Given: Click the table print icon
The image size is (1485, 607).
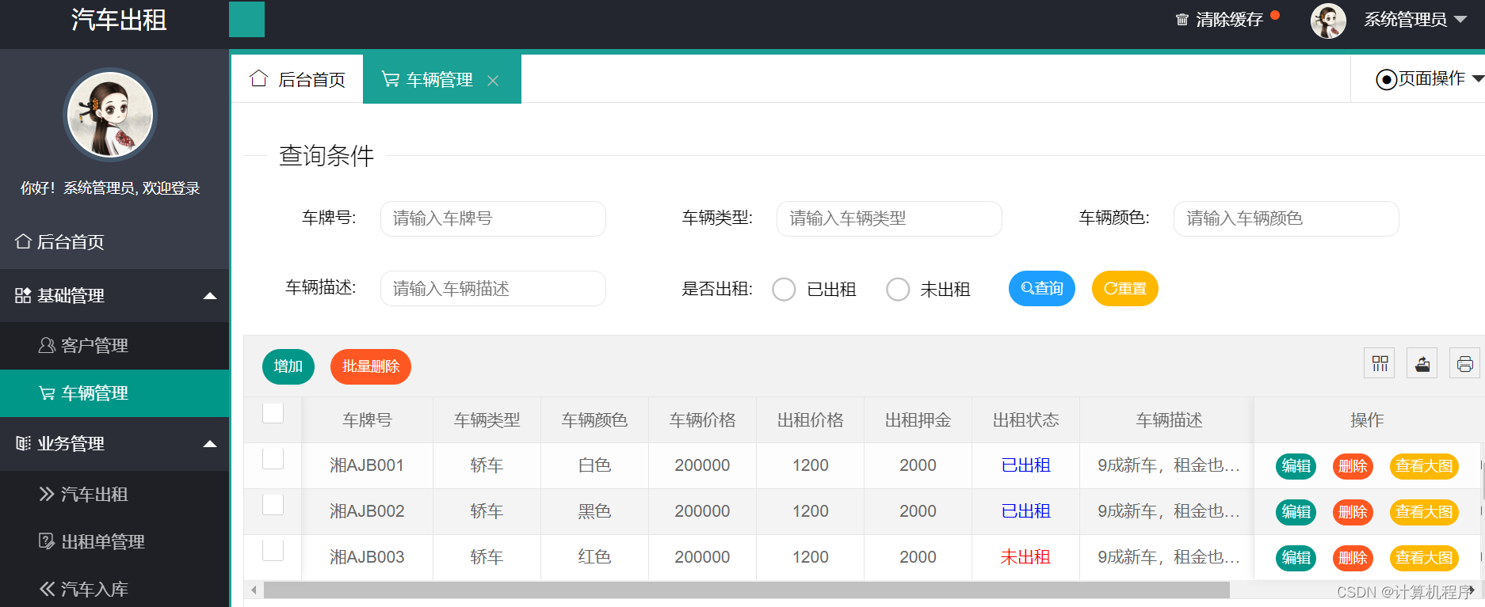Looking at the screenshot, I should 1464,363.
